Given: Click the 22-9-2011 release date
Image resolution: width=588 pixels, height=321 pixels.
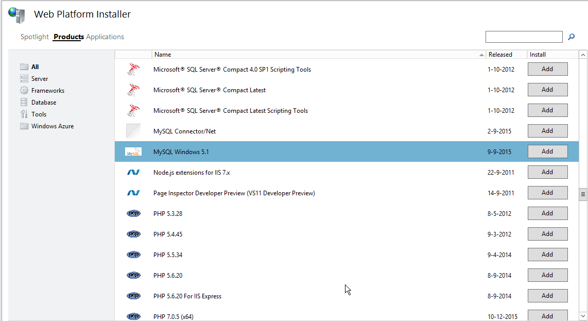Looking at the screenshot, I should (501, 173).
